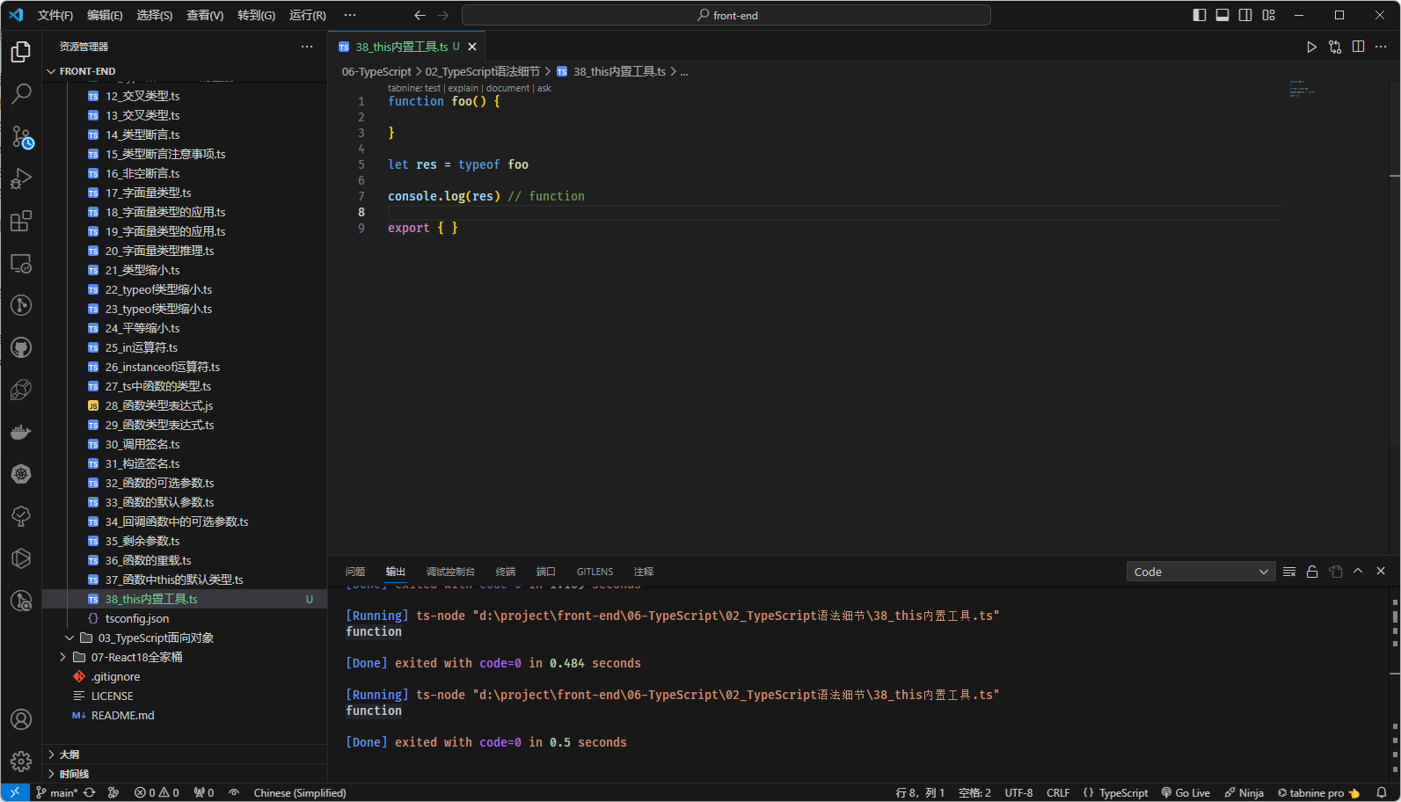The image size is (1401, 802).
Task: Open the Docker view icon
Action: click(21, 432)
